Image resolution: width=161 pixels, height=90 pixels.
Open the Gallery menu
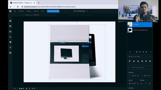click(x=29, y=11)
